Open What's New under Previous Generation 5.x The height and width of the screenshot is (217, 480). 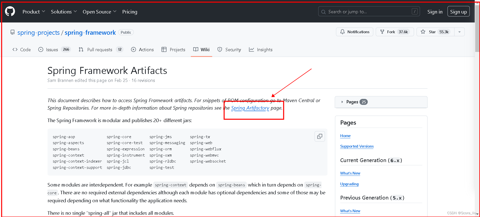[x=350, y=211]
